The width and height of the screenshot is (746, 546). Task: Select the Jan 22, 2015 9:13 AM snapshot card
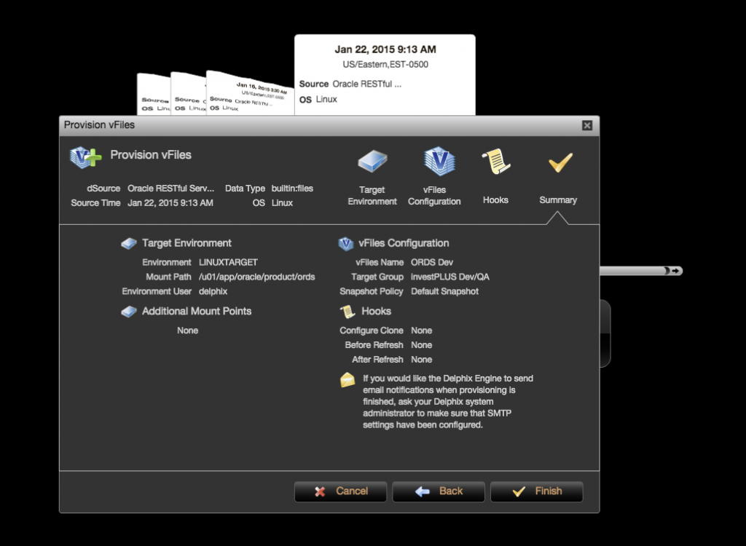coord(385,73)
